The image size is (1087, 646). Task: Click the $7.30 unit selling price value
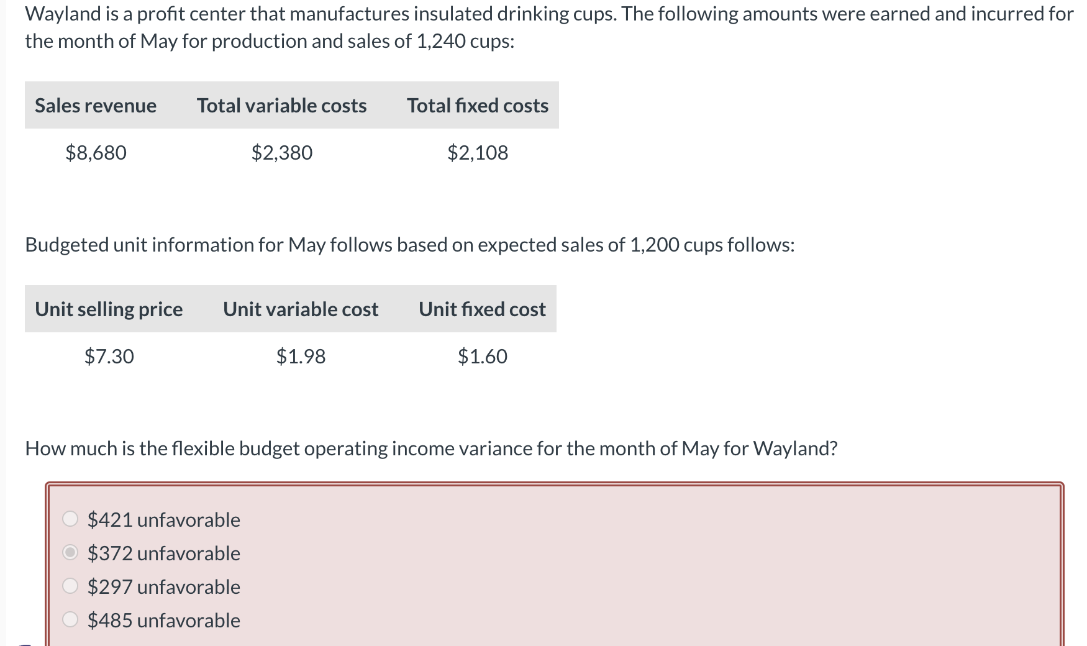pos(109,356)
